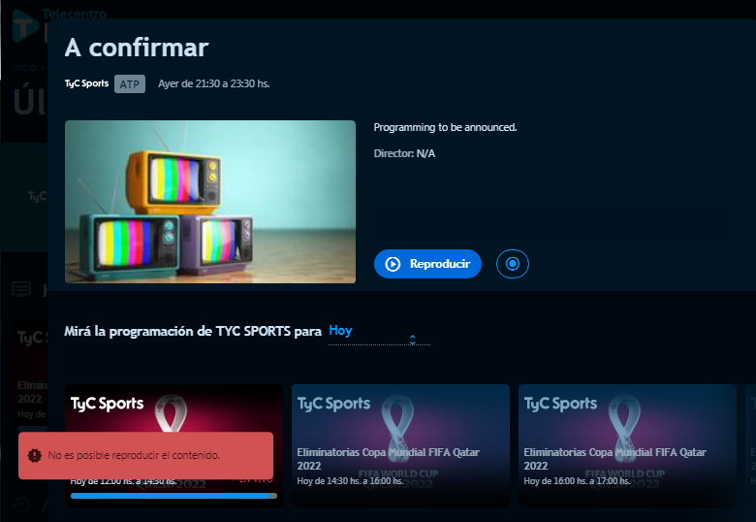Click the chat icon in background page sidebar

point(21,289)
